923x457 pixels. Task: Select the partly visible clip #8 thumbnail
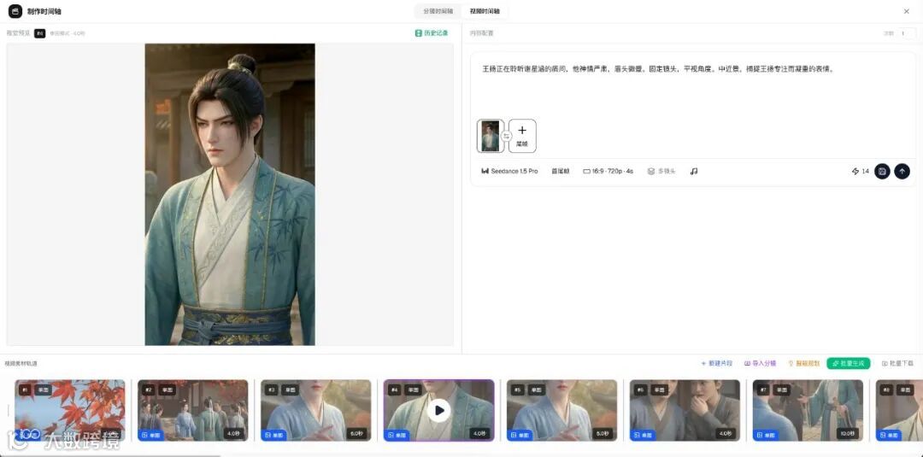[899, 410]
